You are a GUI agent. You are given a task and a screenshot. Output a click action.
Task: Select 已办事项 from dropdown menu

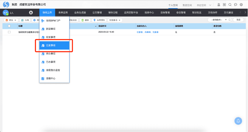[54, 62]
